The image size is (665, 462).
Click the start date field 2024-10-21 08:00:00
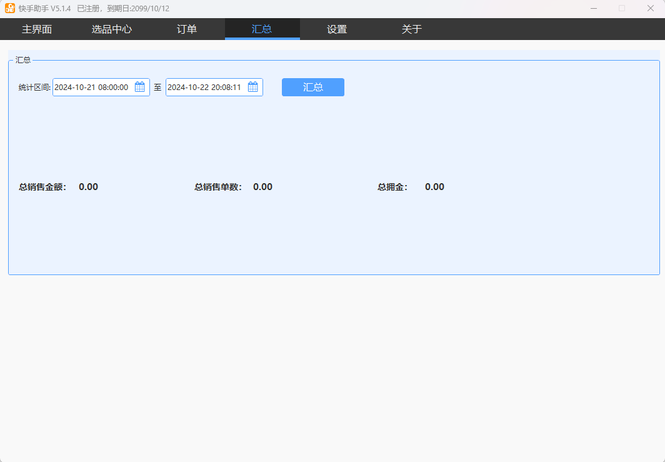pyautogui.click(x=91, y=88)
